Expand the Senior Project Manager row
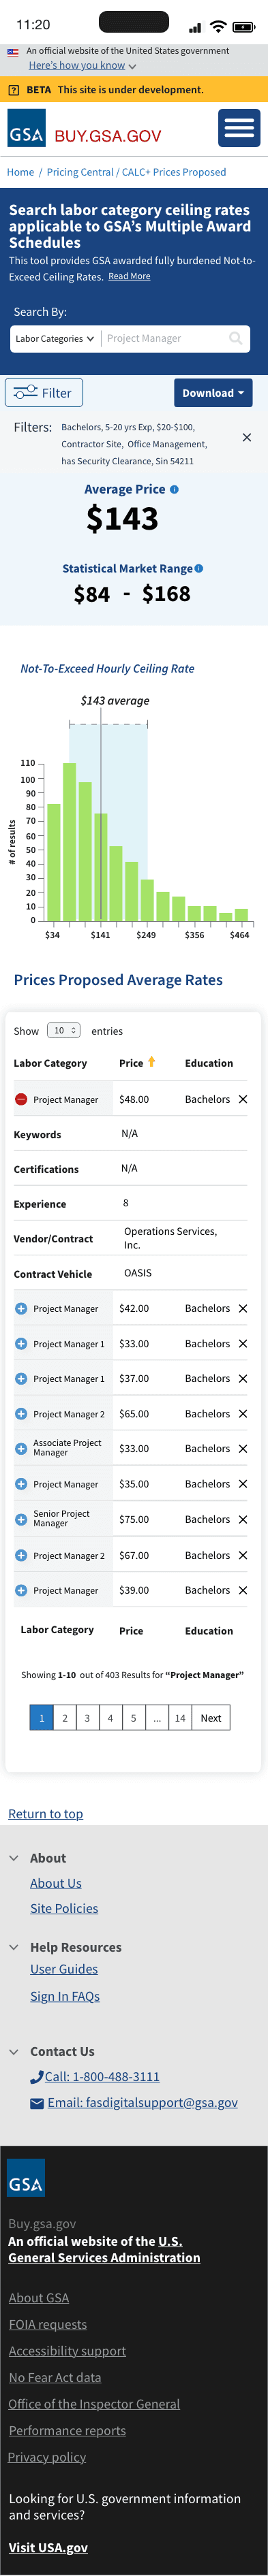The image size is (268, 2576). click(x=21, y=1519)
